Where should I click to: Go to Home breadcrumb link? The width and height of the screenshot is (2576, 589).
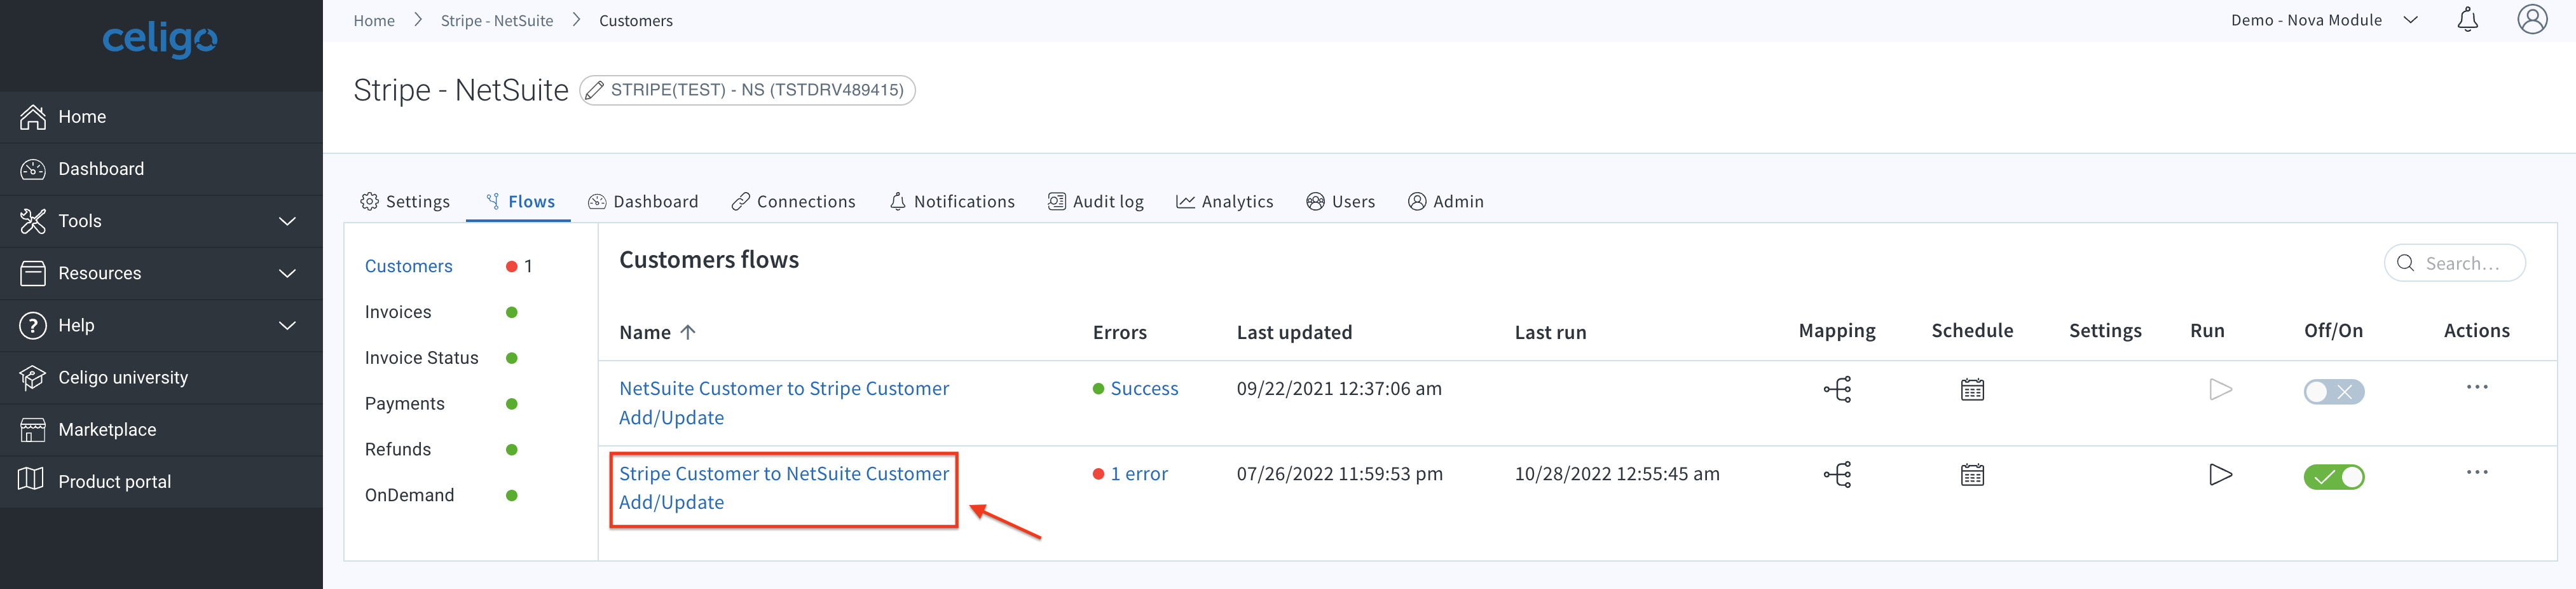374,20
